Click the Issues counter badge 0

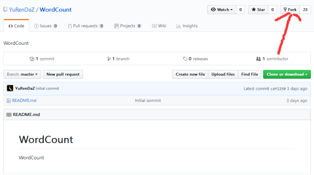(x=55, y=26)
